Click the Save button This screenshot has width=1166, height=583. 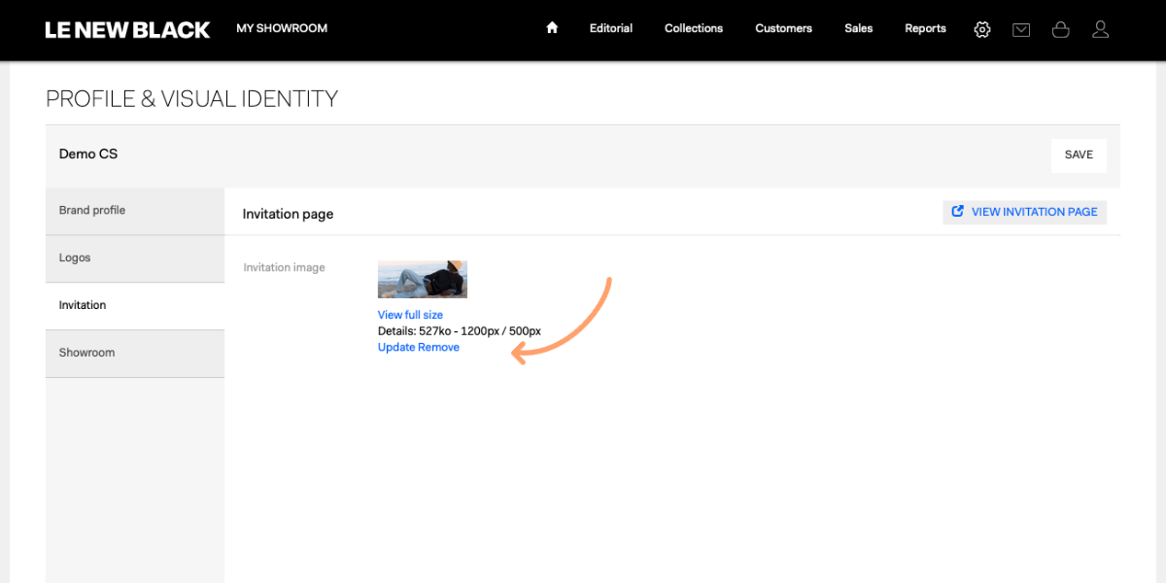pos(1079,154)
